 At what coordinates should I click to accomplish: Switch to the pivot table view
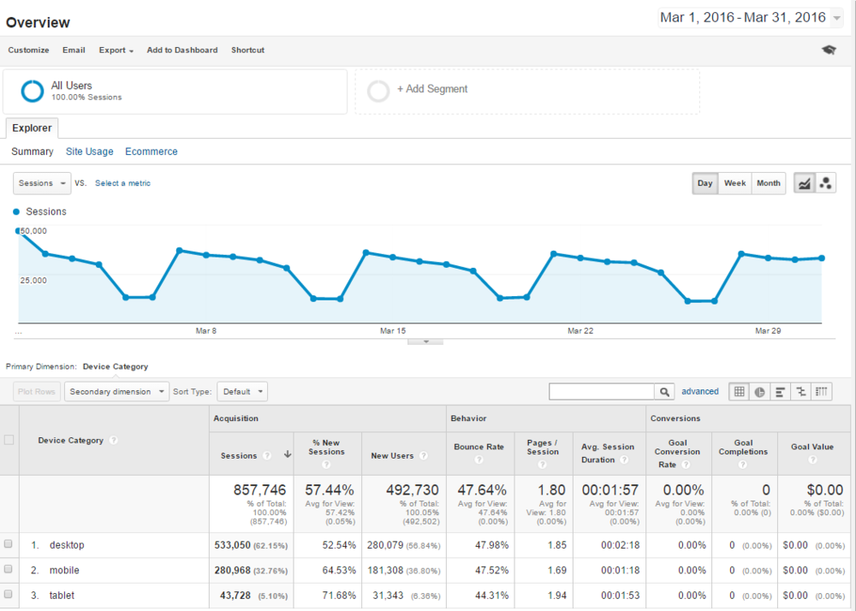(821, 391)
